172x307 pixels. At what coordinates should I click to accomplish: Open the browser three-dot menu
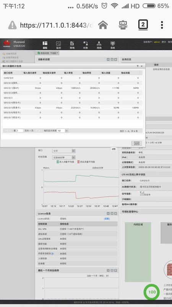tap(162, 25)
